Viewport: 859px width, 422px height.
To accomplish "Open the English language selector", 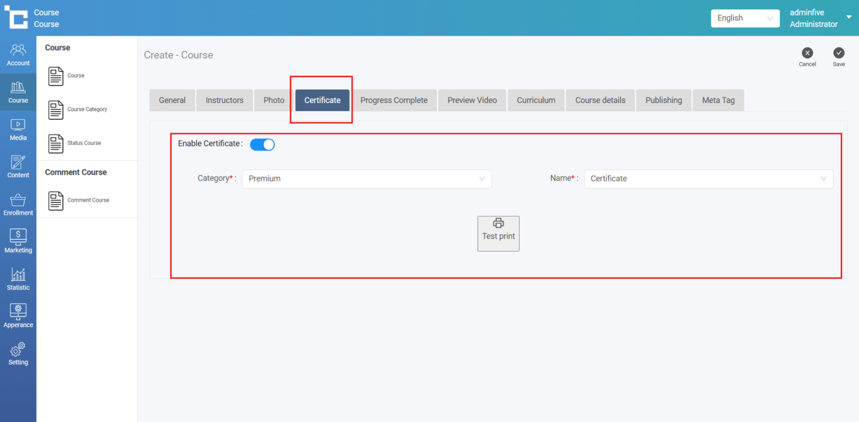I will pyautogui.click(x=744, y=18).
